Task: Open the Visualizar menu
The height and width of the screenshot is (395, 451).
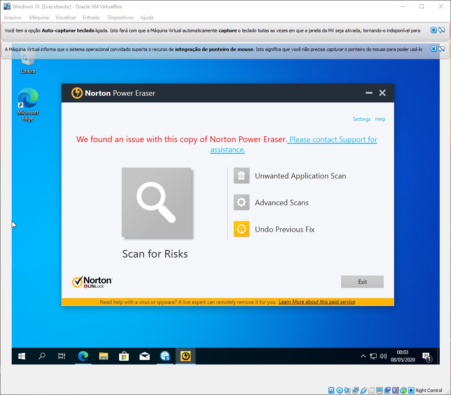Action: 66,18
